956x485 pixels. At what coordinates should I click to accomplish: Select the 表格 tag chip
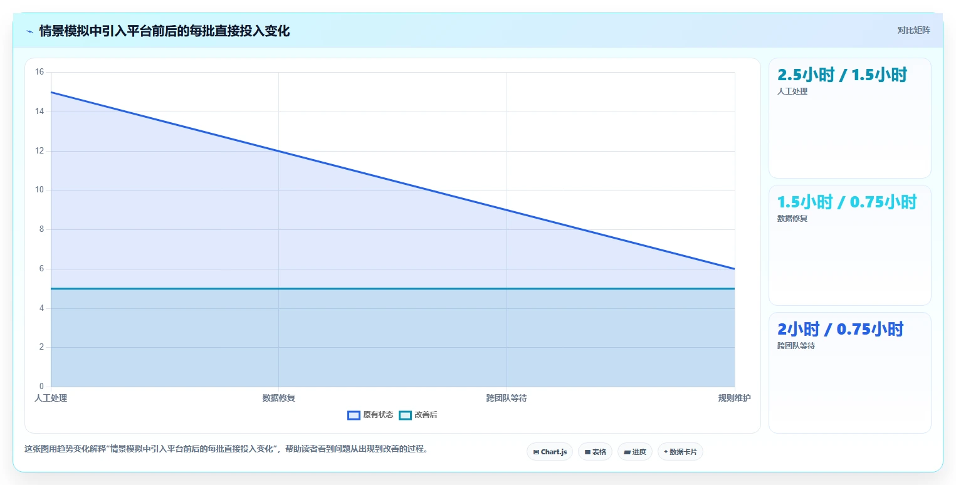(x=595, y=452)
